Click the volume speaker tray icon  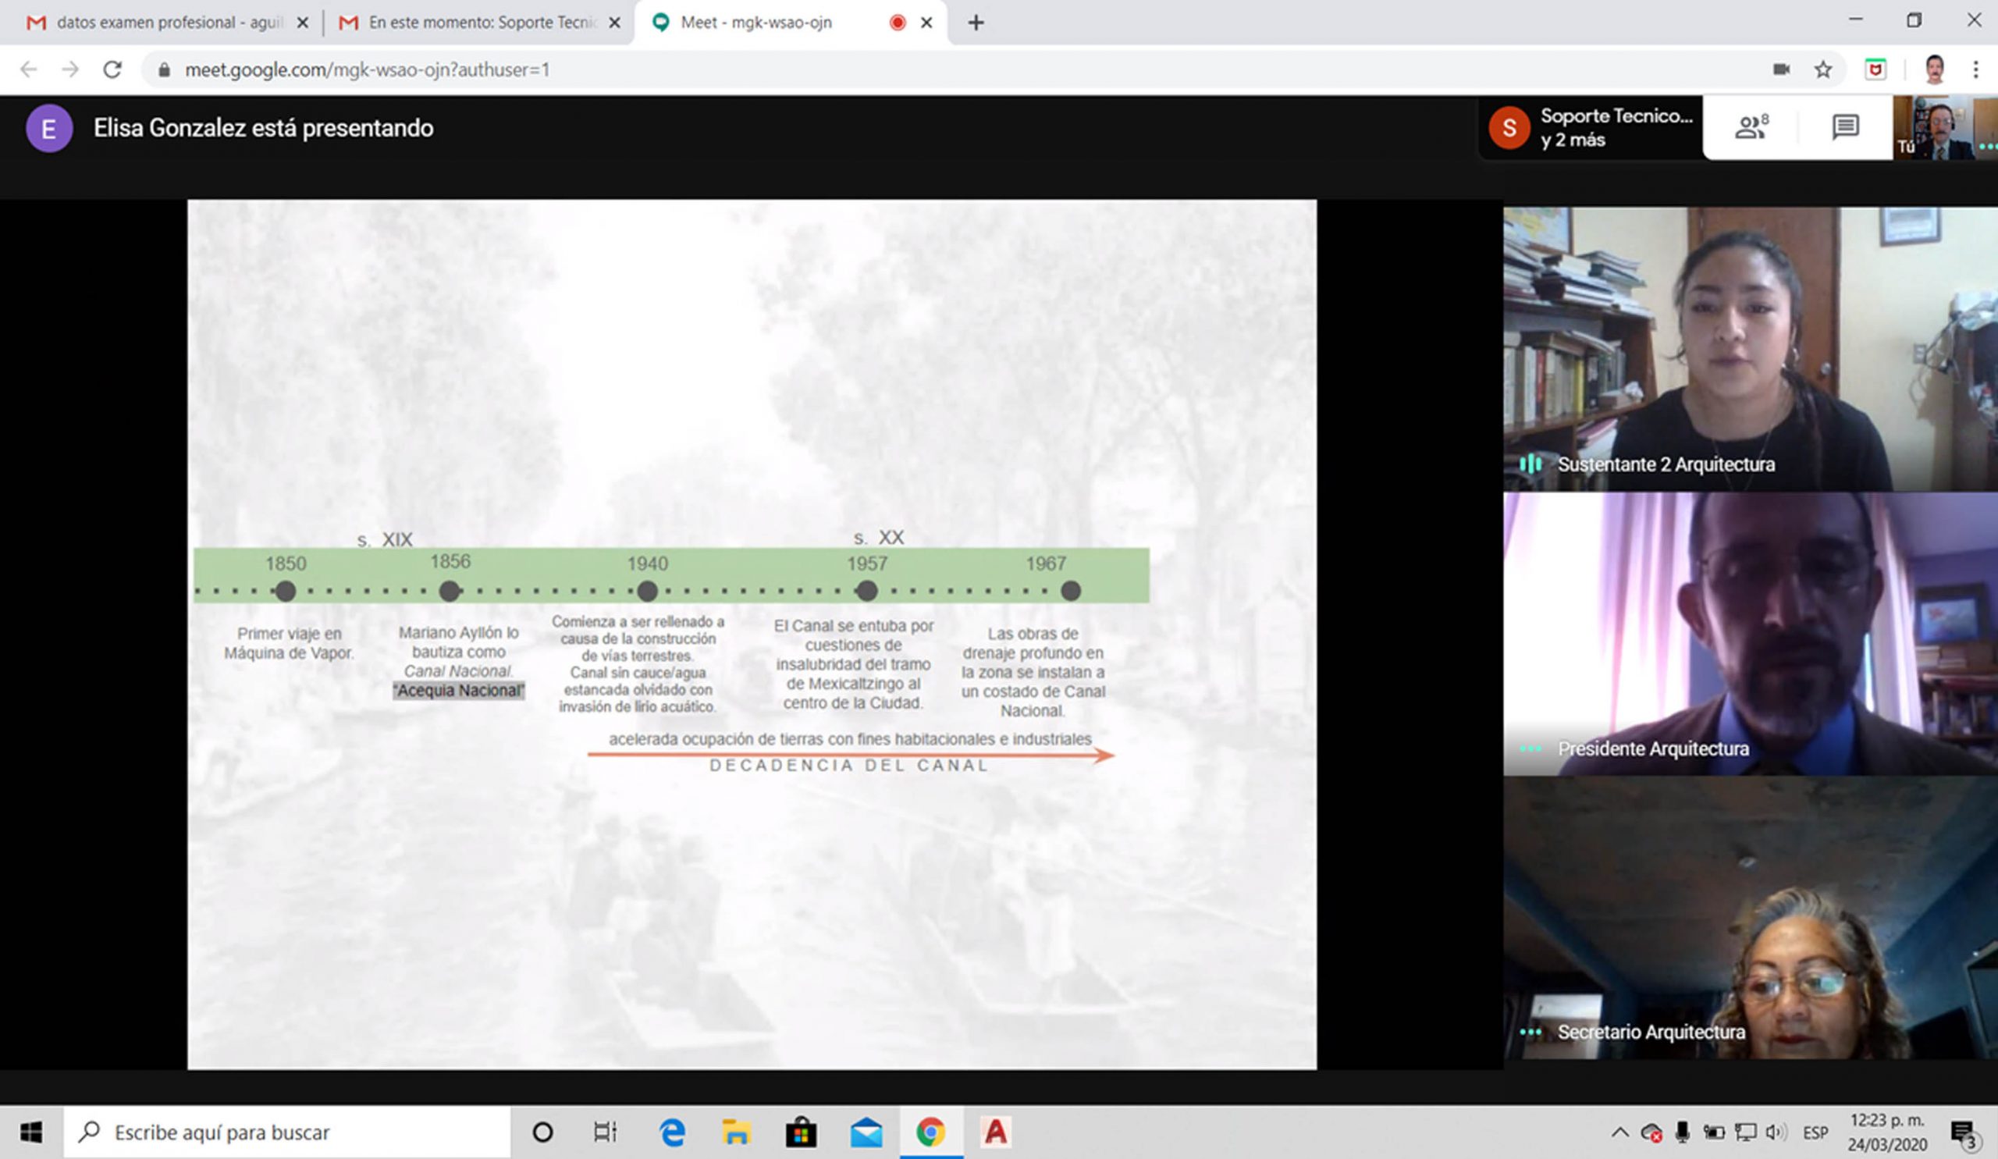point(1776,1132)
